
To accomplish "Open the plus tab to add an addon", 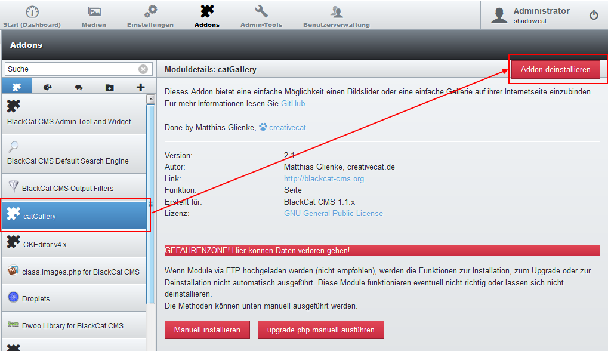I will [140, 87].
